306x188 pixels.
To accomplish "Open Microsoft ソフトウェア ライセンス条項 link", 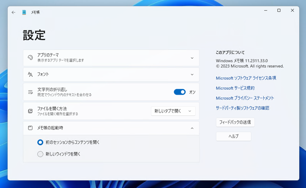I will click(246, 78).
